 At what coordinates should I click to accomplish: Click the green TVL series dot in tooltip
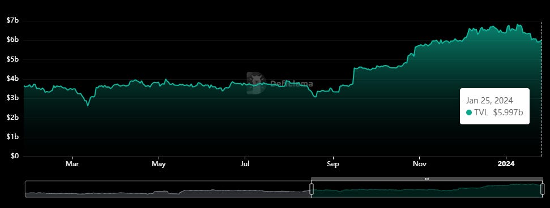469,112
